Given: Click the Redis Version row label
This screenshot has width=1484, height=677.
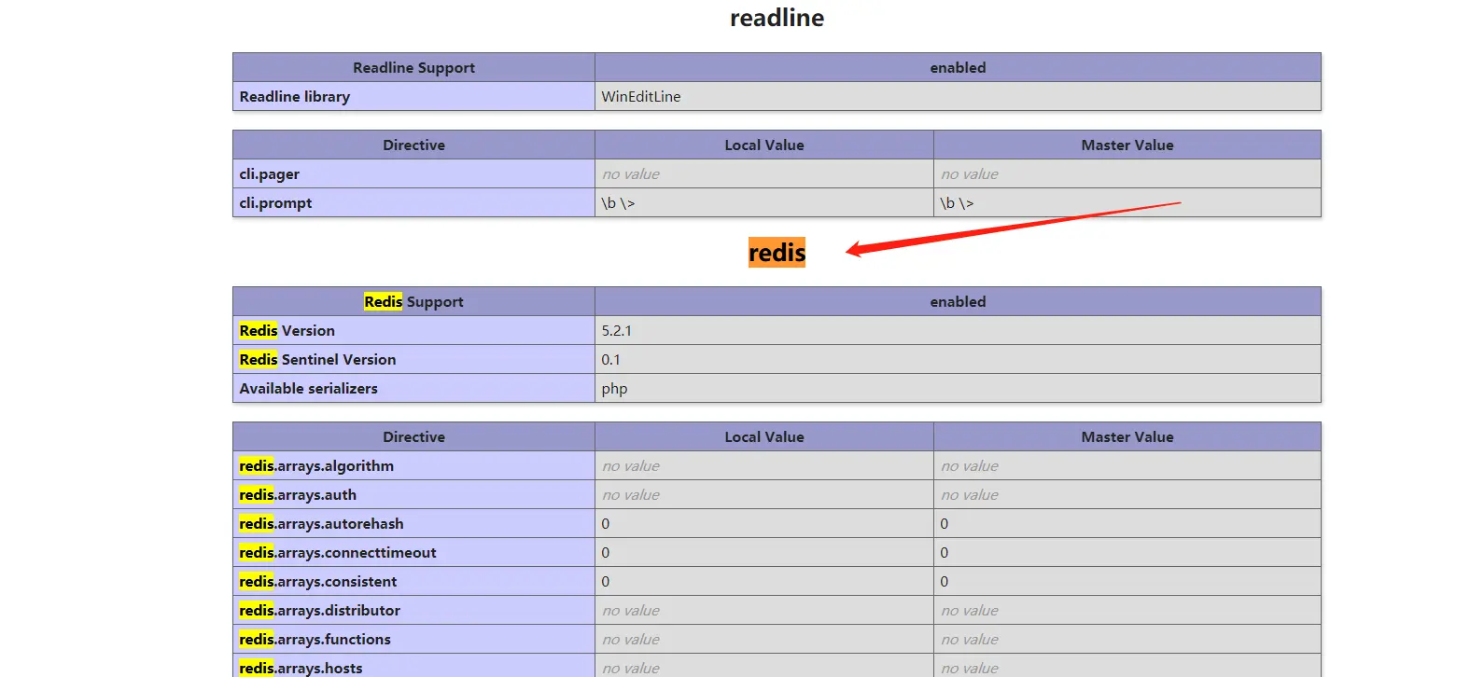Looking at the screenshot, I should tap(287, 330).
